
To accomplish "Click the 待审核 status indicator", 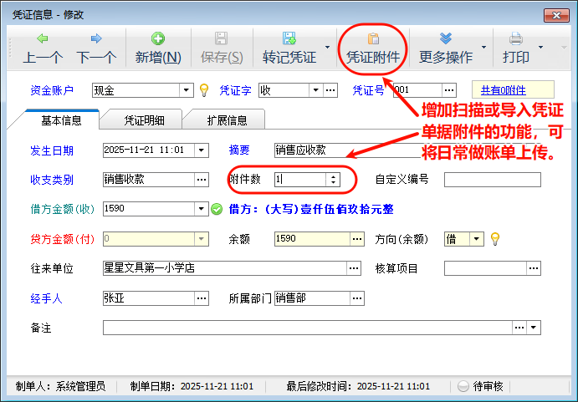I will click(x=481, y=386).
